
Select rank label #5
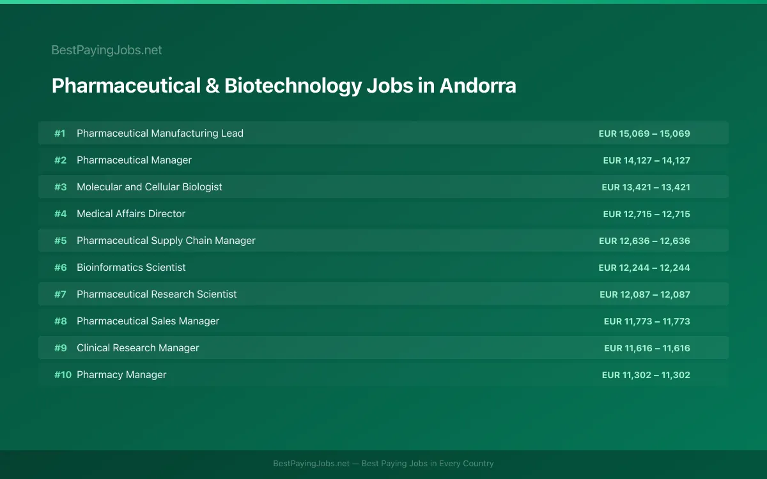60,241
